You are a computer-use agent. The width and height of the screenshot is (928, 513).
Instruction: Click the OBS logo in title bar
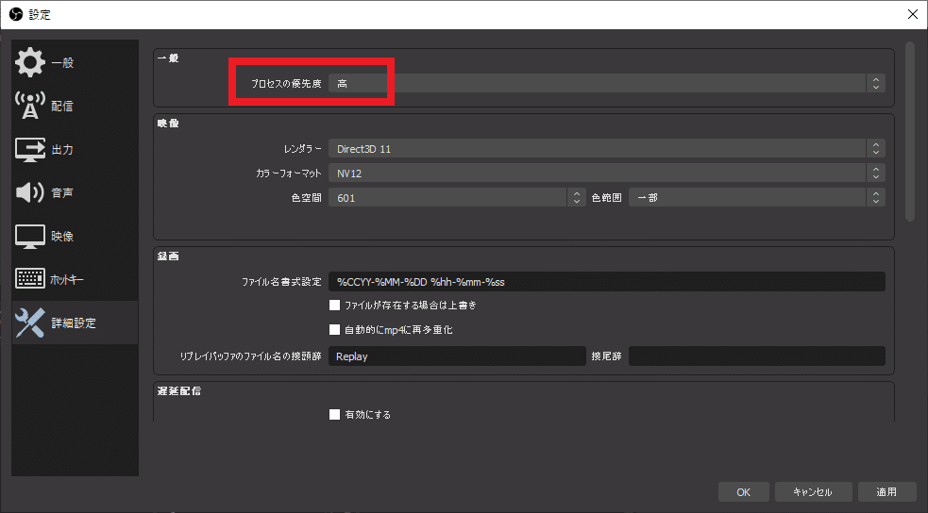pyautogui.click(x=16, y=14)
